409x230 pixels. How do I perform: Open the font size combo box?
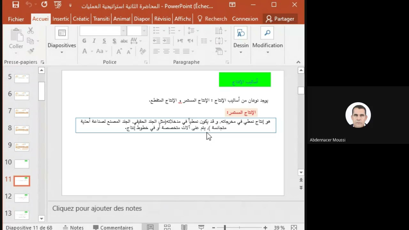tap(137, 31)
